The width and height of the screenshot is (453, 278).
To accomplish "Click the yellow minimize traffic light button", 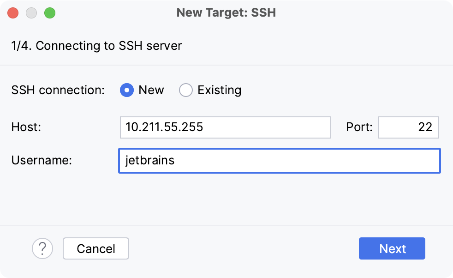I will (x=31, y=12).
